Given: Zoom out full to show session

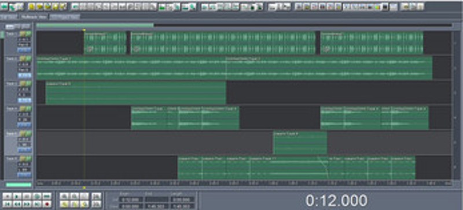Looking at the screenshot, I should tap(84, 196).
